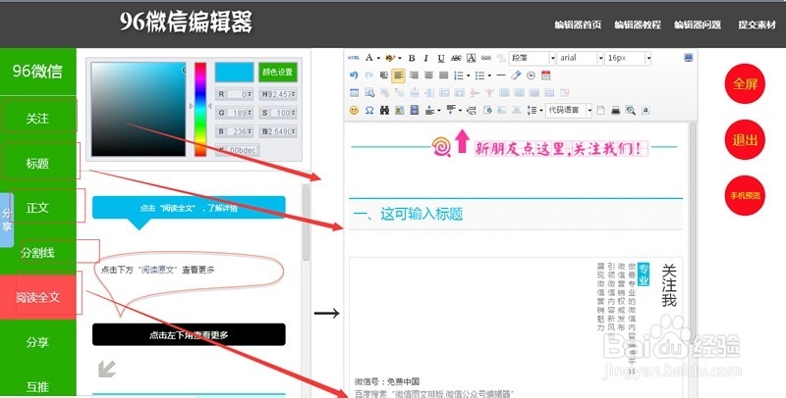The height and width of the screenshot is (398, 786).
Task: Select the 关注 category in sidebar
Action: [37, 119]
